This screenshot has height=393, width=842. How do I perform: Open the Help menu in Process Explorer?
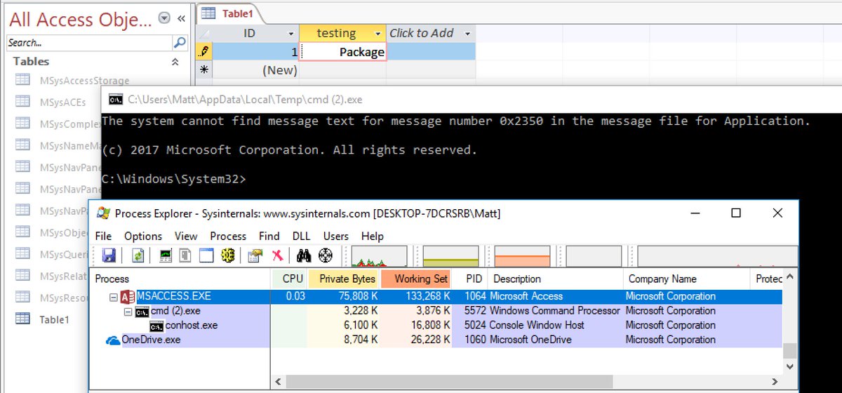click(373, 237)
